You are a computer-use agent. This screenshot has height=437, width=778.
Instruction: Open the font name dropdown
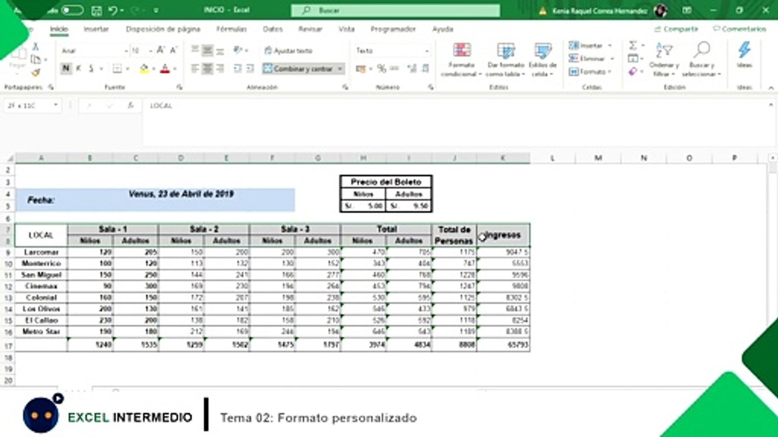(126, 51)
